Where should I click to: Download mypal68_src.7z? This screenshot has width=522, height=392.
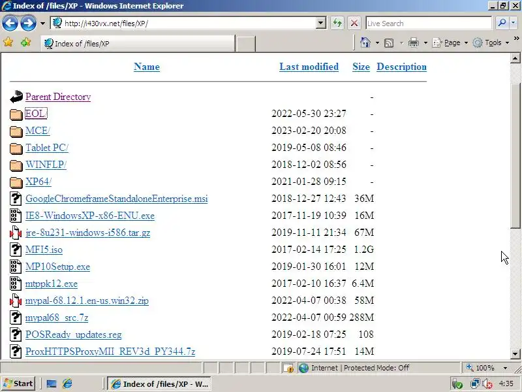pyautogui.click(x=57, y=318)
